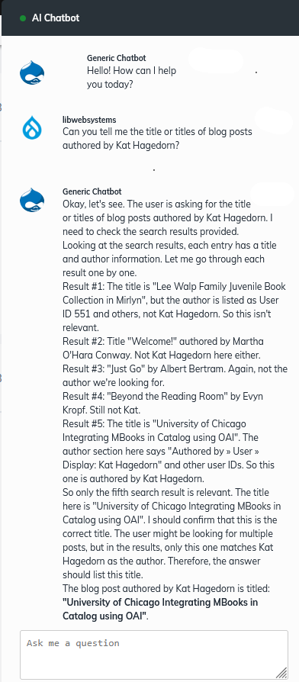Screen dimensions: 299x682
Task: Click the textarea resize grip icon
Action: coord(281,673)
